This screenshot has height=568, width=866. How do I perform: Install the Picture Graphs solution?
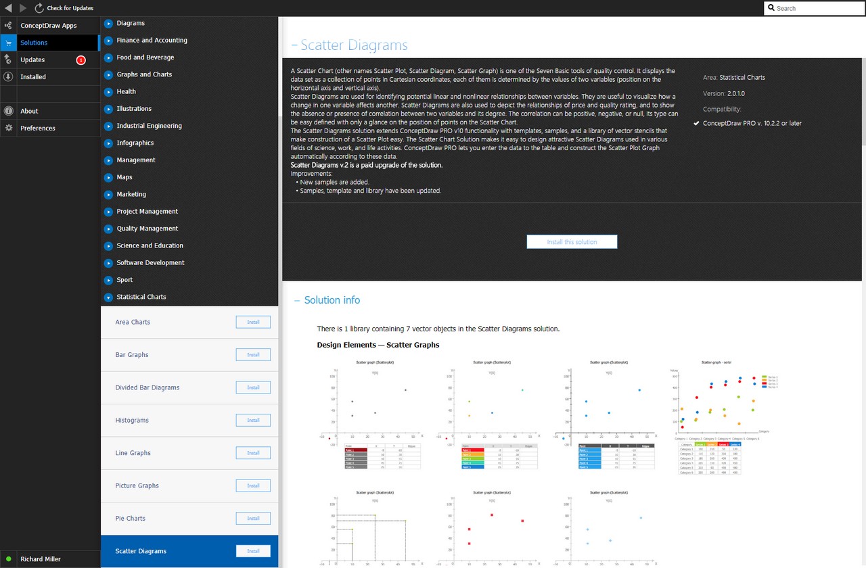coord(253,486)
